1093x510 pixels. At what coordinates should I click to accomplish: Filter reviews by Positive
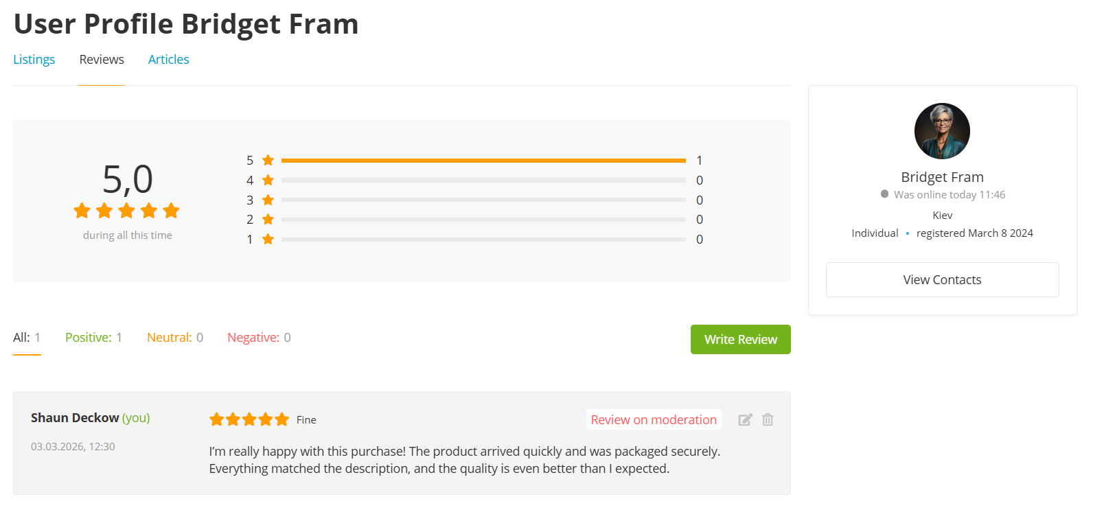[x=93, y=338]
